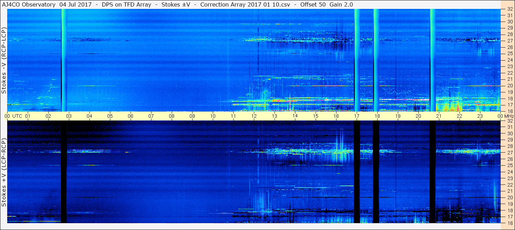The height and width of the screenshot is (230, 515).
Task: Click the 10 hour tick label
Action: (x=213, y=116)
